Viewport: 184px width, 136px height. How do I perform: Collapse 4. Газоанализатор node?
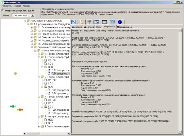point(39,97)
